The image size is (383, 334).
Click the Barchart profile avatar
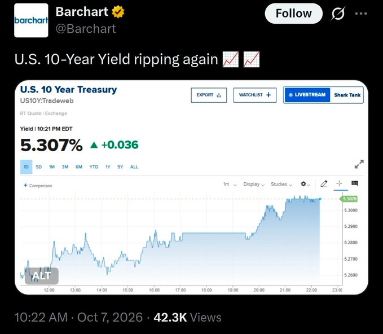(x=31, y=20)
